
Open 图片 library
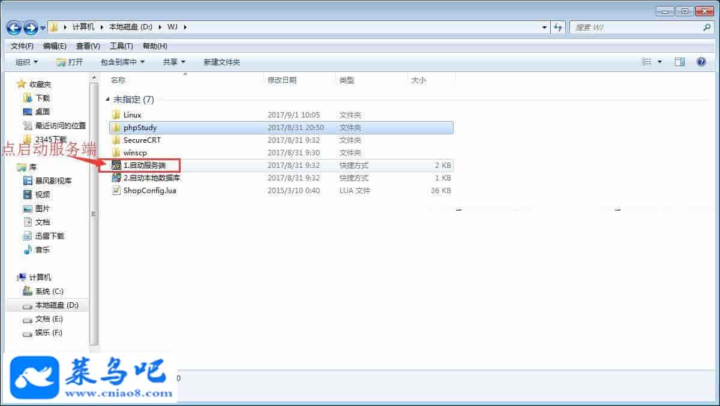[x=37, y=209]
